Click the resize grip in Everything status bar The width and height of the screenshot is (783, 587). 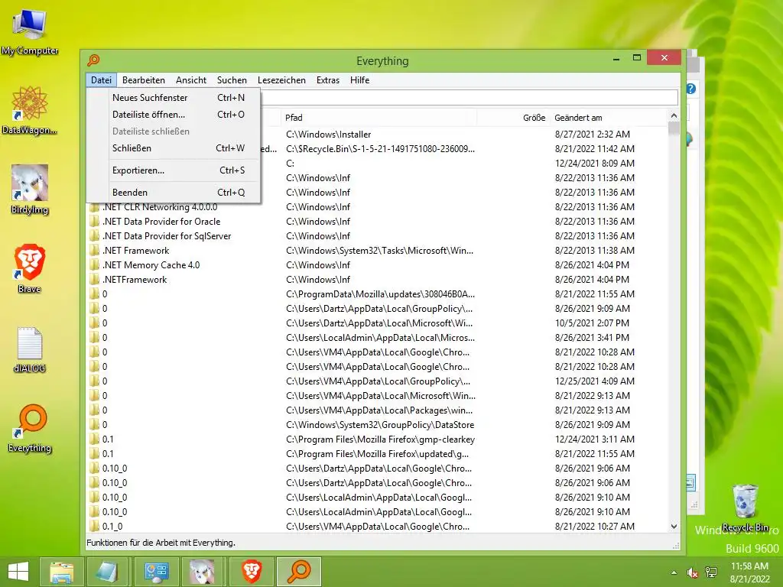(676, 546)
